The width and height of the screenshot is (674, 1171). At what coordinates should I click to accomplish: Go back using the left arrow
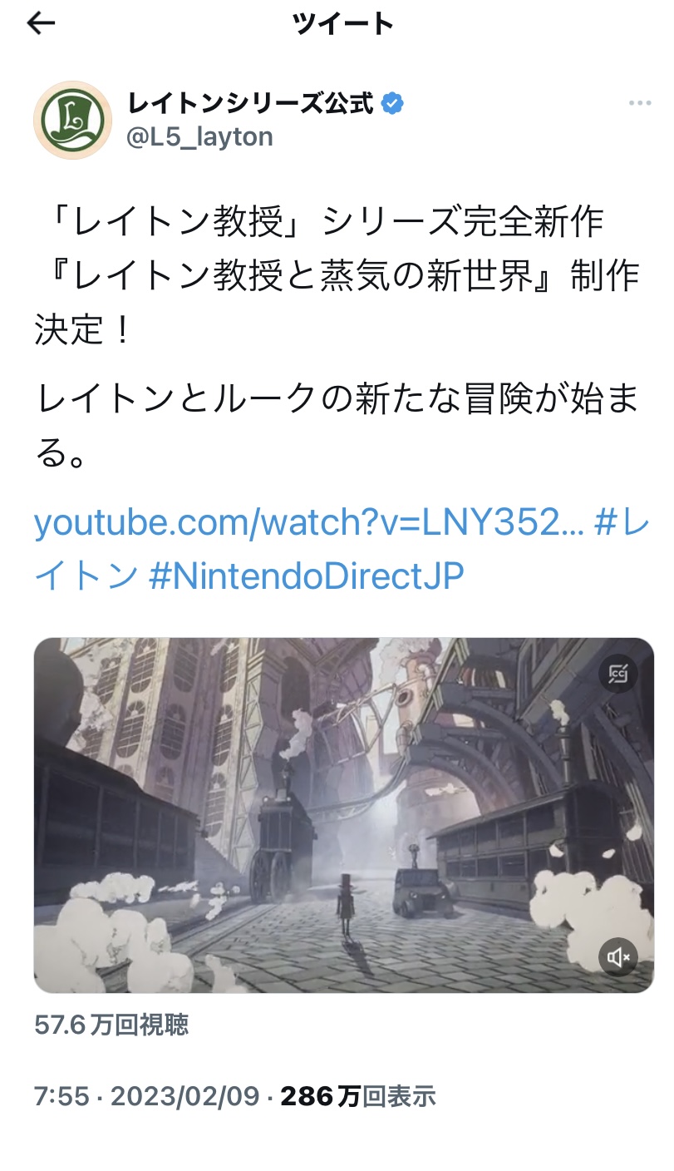tap(41, 24)
